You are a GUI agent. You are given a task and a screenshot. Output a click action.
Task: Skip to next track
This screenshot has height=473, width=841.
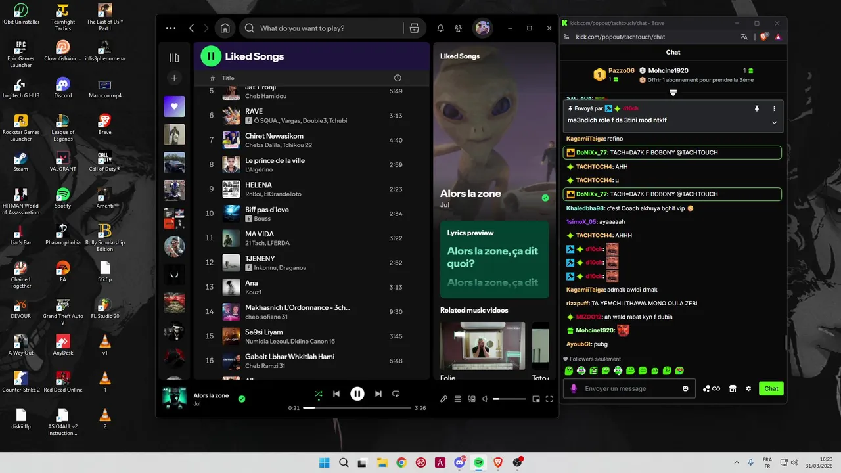point(378,394)
